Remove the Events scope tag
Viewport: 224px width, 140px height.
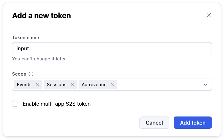[38, 85]
